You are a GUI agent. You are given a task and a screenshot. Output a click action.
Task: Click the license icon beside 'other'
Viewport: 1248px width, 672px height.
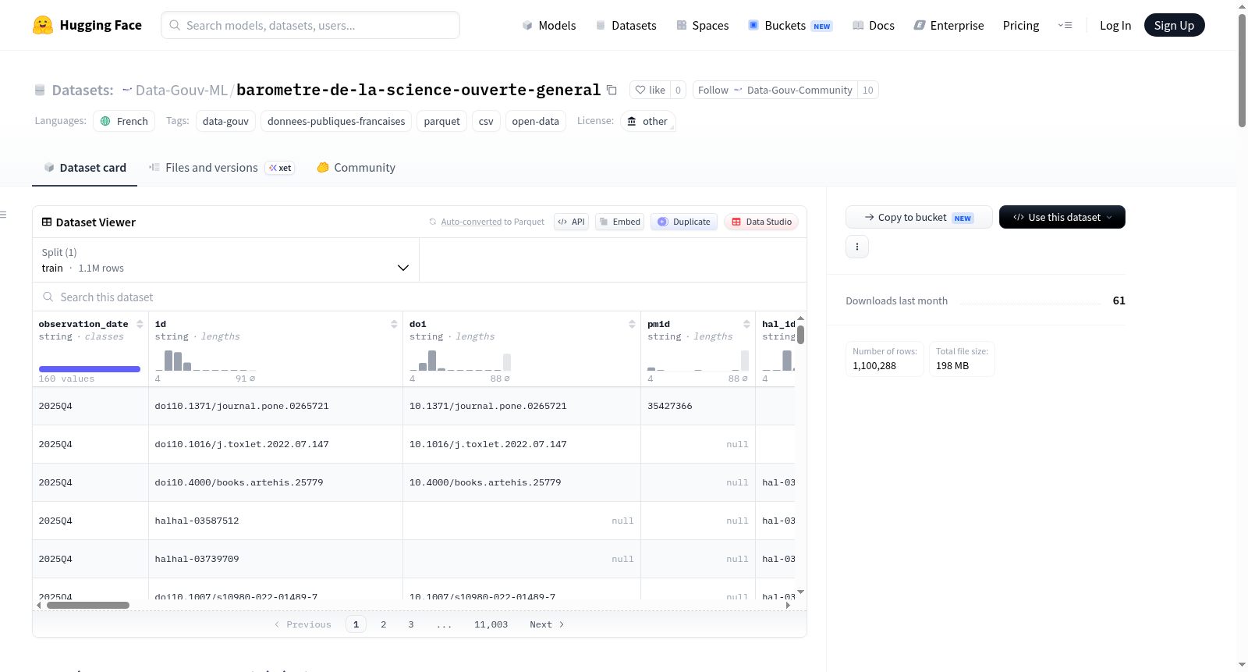click(632, 121)
